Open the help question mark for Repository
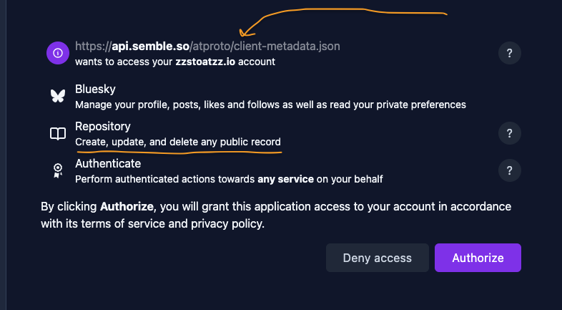The height and width of the screenshot is (310, 562). point(509,133)
